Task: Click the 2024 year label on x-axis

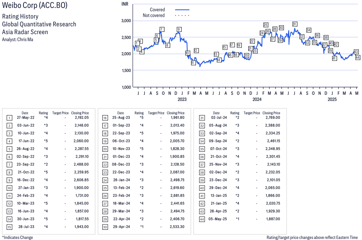Action: click(257, 99)
